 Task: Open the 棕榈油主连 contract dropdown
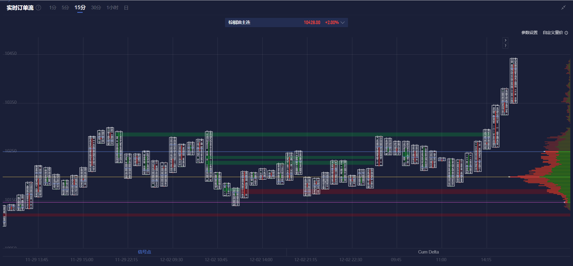click(286, 22)
